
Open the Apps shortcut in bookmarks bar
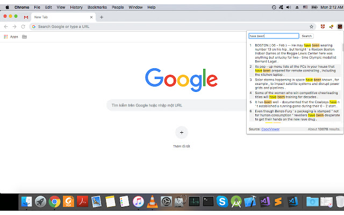11,37
